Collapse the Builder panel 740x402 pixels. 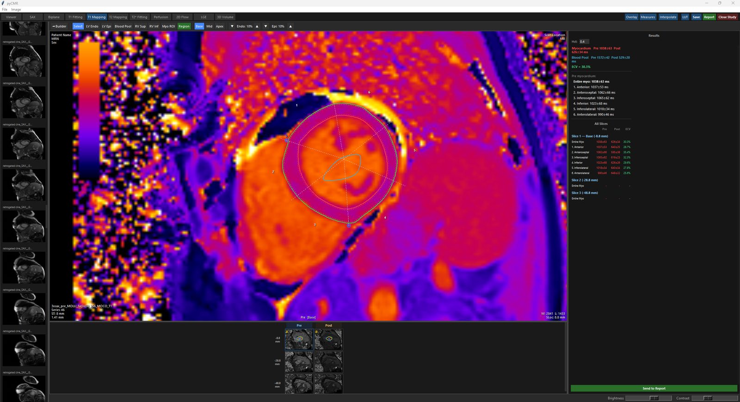click(x=60, y=26)
